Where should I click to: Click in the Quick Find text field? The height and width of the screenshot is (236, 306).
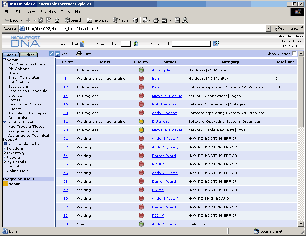(191, 44)
